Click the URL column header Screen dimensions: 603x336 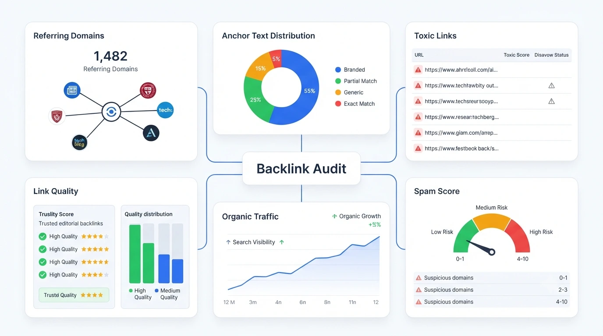(x=419, y=55)
